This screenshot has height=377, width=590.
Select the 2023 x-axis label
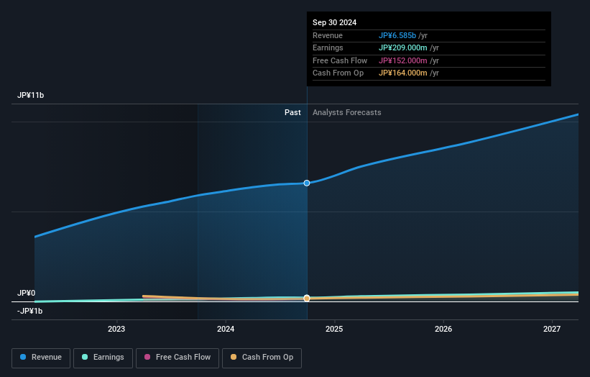coord(116,329)
